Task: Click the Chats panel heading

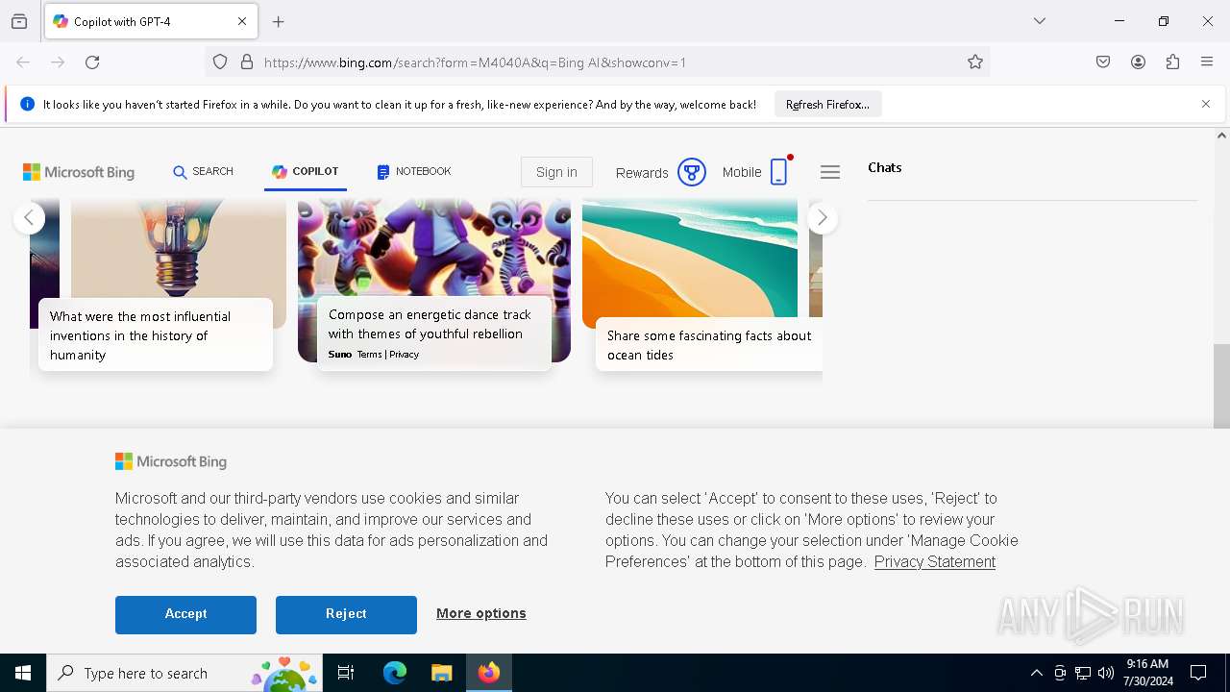Action: [x=884, y=167]
